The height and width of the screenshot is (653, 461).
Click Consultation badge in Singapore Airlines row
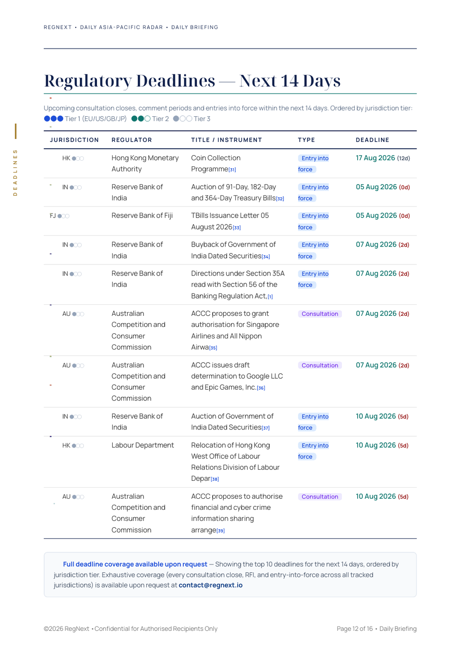point(320,314)
